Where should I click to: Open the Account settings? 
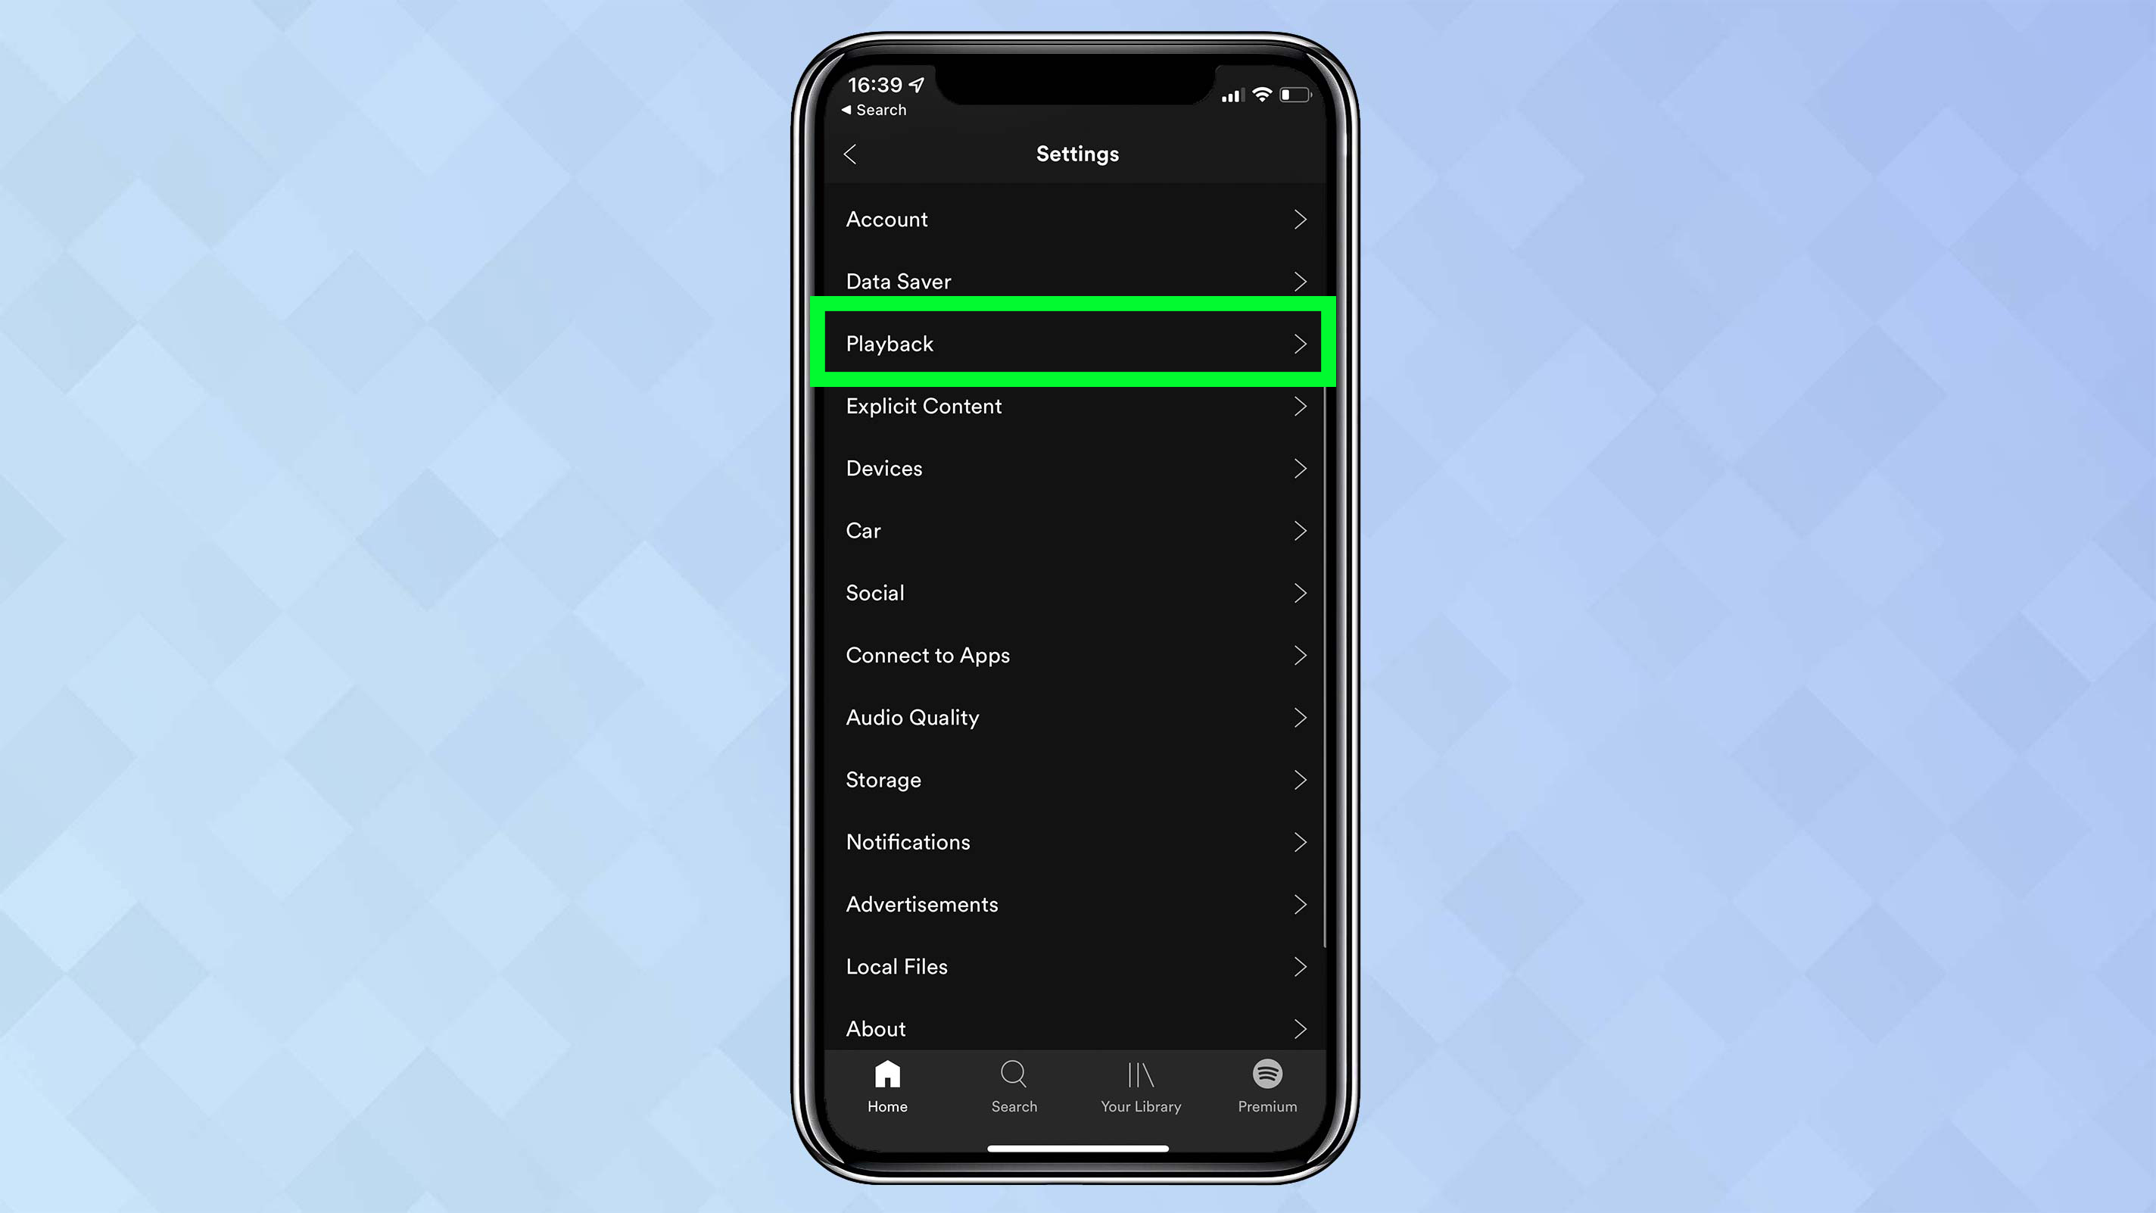click(x=1076, y=219)
